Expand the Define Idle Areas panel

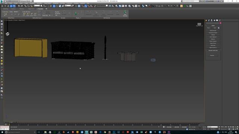click(37, 18)
